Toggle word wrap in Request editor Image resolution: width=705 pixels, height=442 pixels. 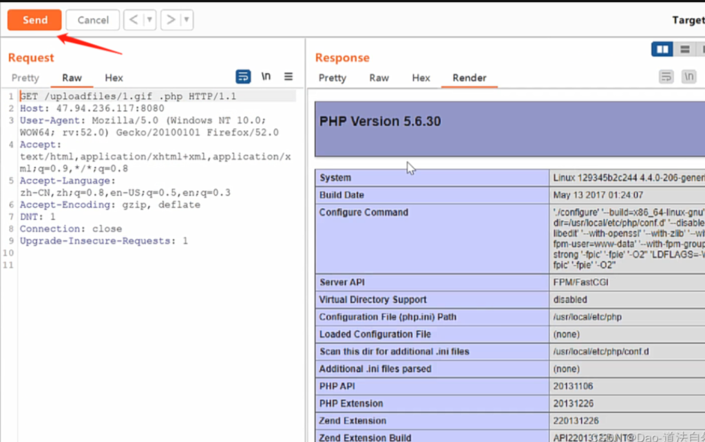pyautogui.click(x=243, y=77)
